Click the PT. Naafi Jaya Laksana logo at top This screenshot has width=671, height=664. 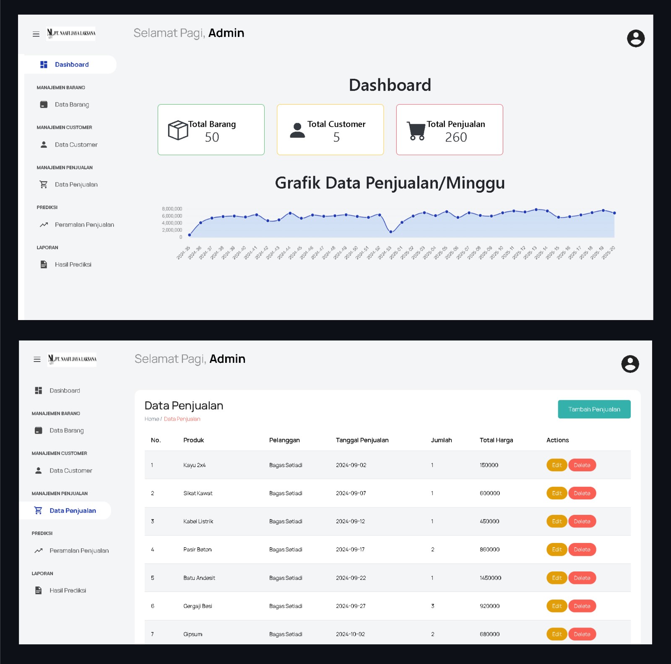tap(71, 34)
